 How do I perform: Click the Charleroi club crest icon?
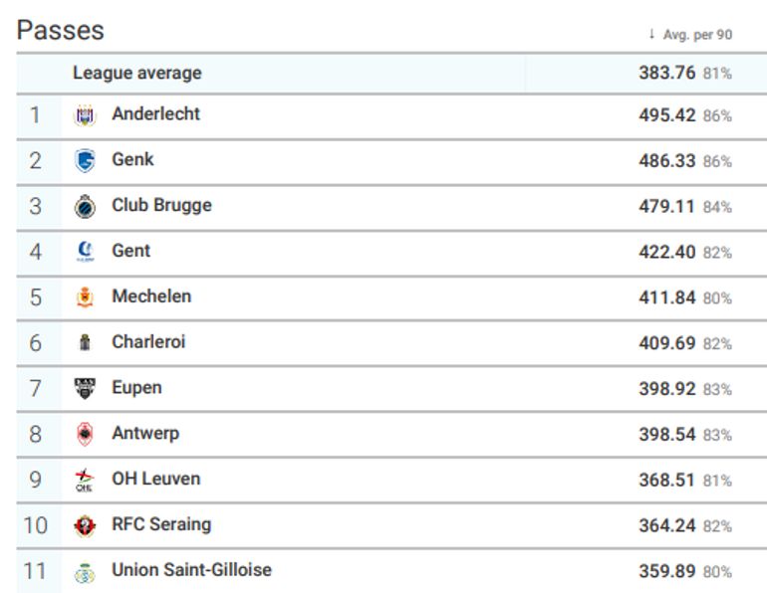85,343
